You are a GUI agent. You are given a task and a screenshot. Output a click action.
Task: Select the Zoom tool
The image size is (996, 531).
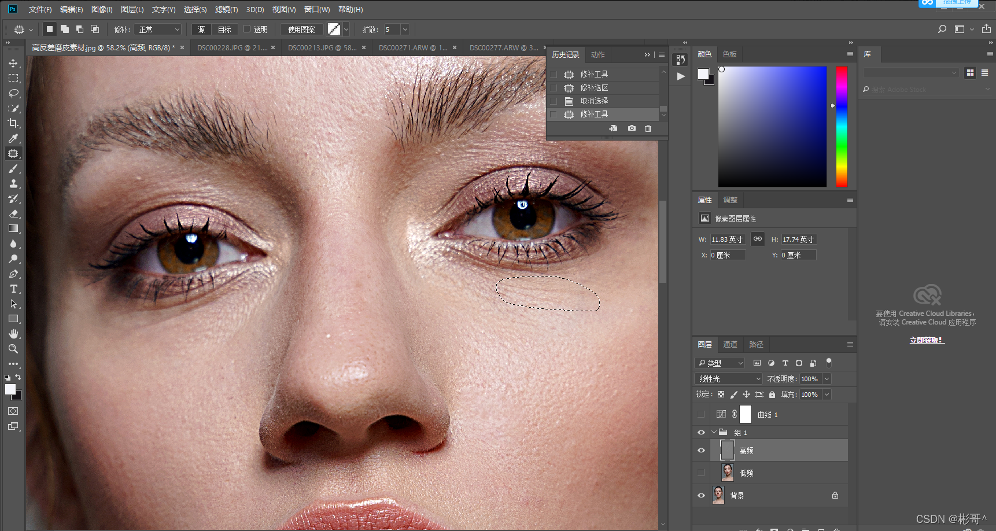pyautogui.click(x=13, y=349)
